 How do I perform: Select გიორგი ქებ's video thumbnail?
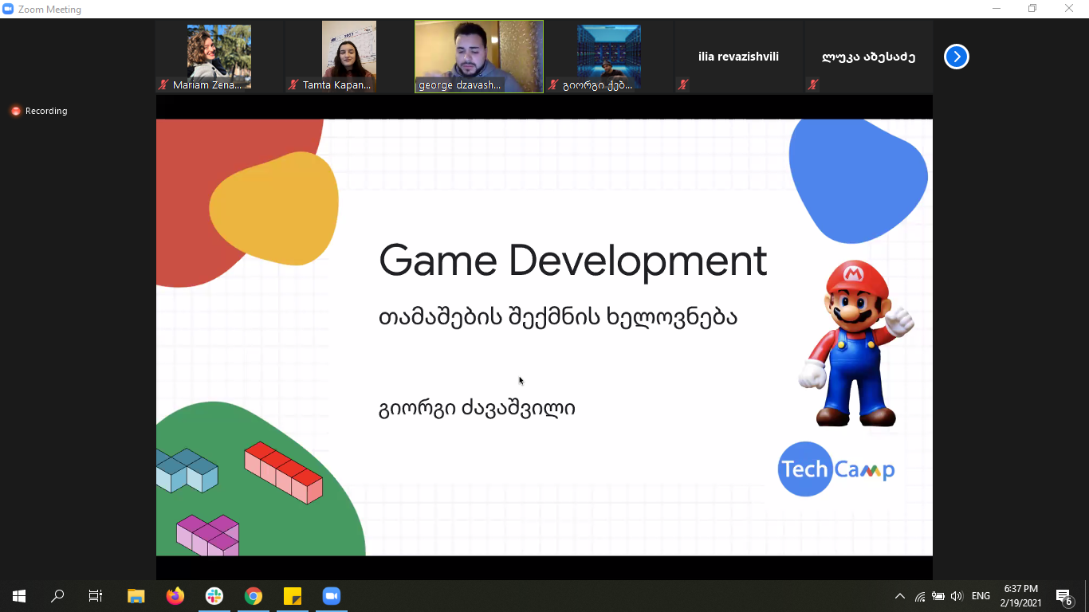pos(609,57)
